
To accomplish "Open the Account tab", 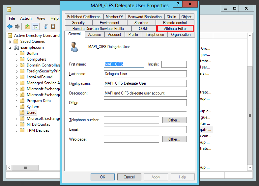I will (x=114, y=35).
